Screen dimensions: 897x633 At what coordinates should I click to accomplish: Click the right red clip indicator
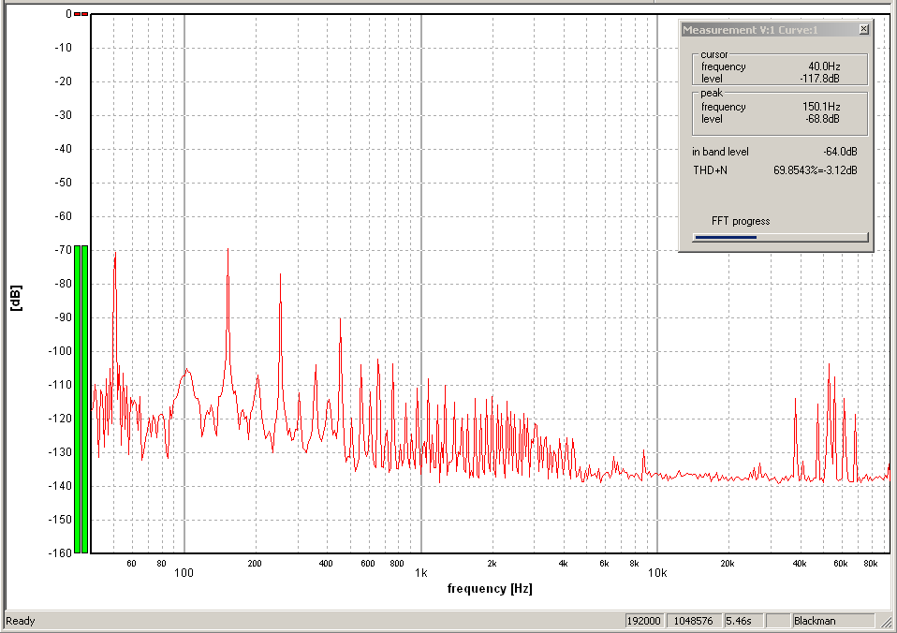[85, 14]
